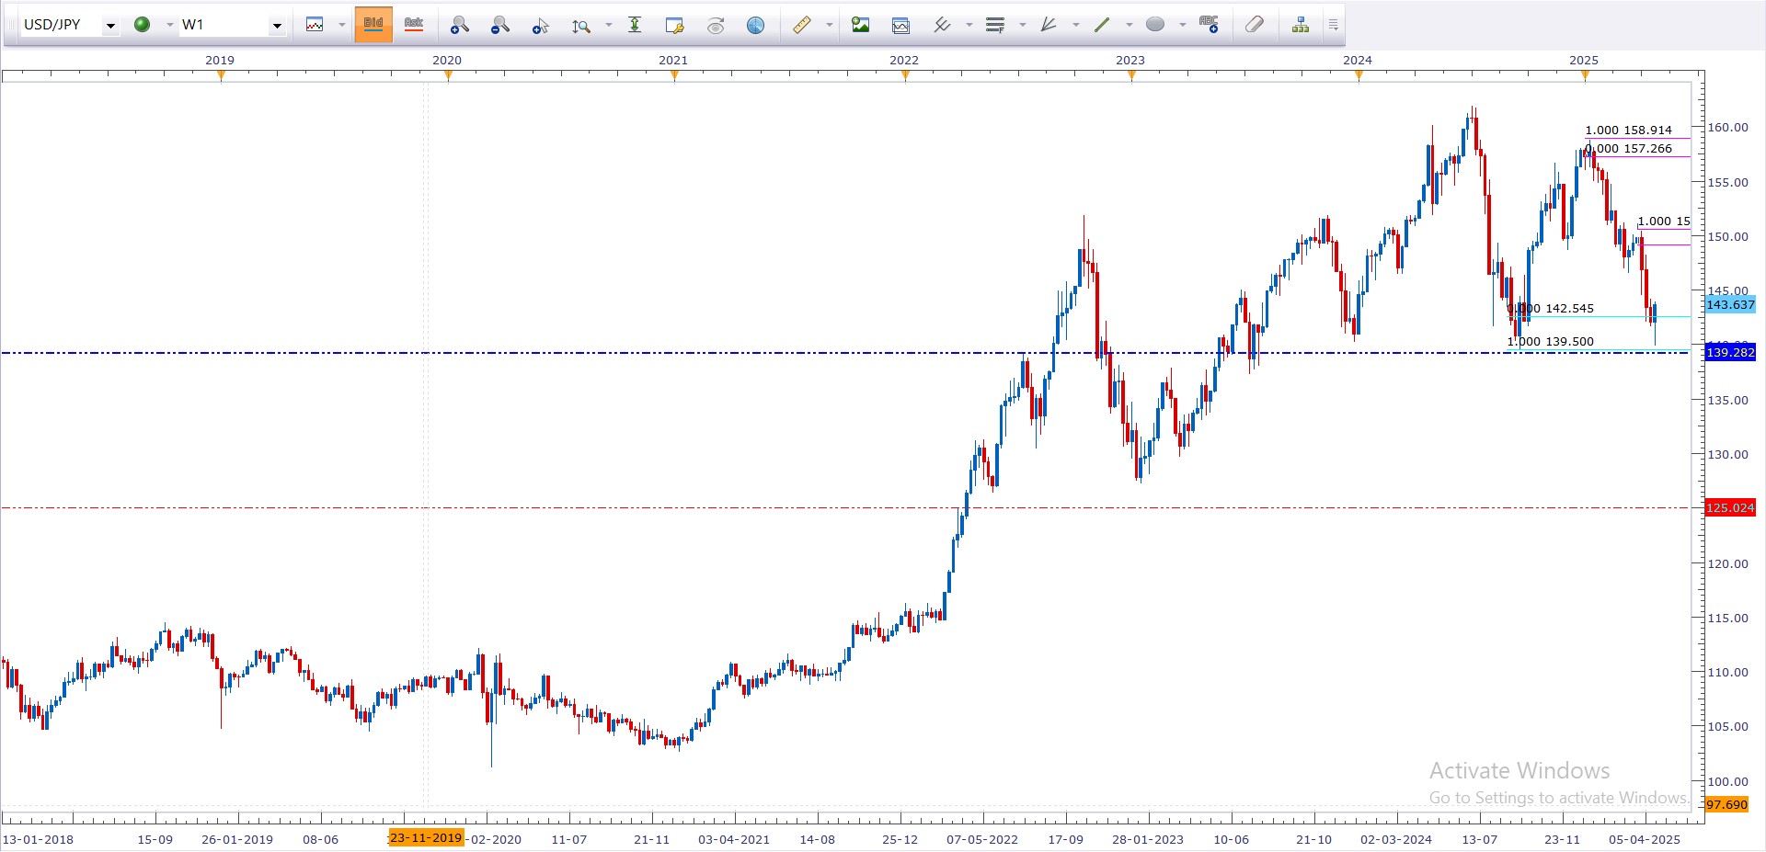This screenshot has height=852, width=1766.
Task: Open the toolbar overflow options menu
Action: pyautogui.click(x=1333, y=26)
